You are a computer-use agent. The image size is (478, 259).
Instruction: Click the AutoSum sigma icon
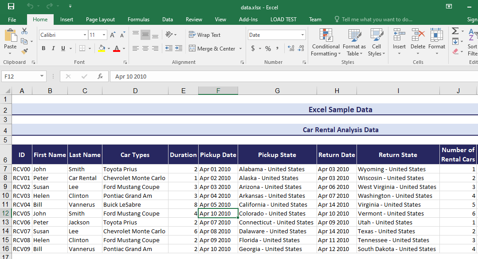coord(455,31)
